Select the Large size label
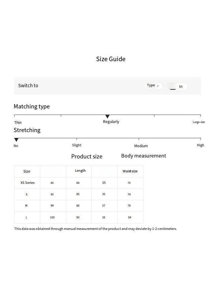This screenshot has height=286, width=210. [198, 122]
